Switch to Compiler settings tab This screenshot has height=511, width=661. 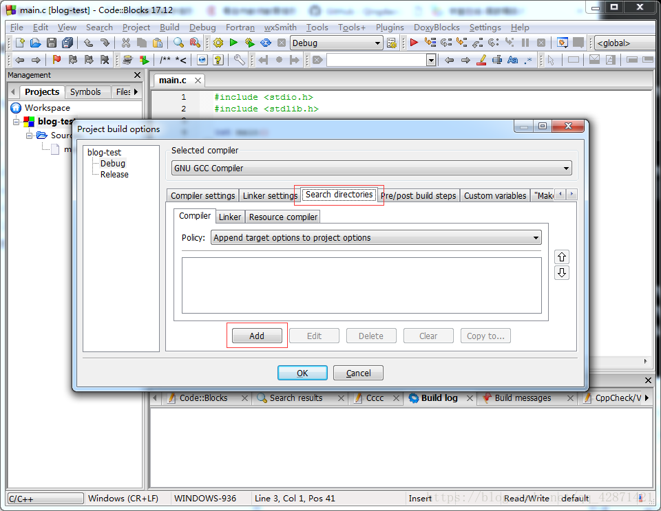click(202, 196)
